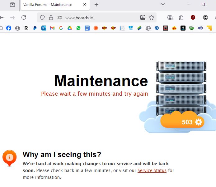Open the account profile menu icon
This screenshot has width=216, height=187.
[170, 17]
